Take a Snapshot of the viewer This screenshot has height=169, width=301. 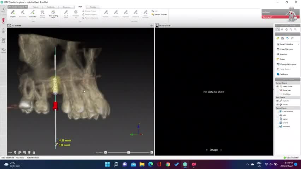[283, 54]
